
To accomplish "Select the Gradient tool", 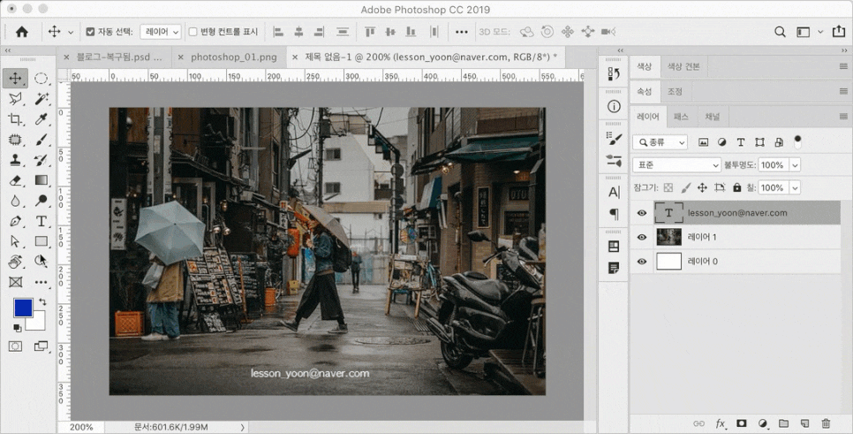I will point(41,180).
